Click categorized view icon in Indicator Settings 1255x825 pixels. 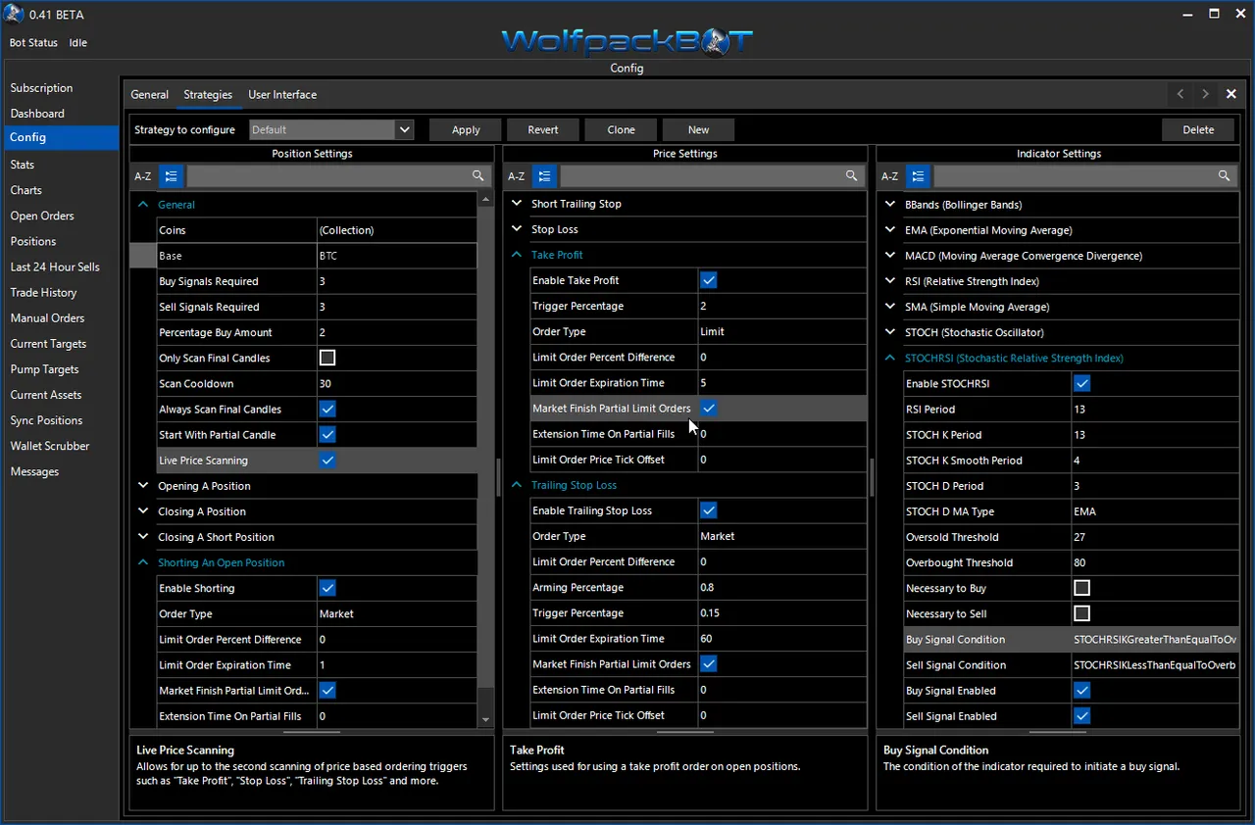coord(918,176)
